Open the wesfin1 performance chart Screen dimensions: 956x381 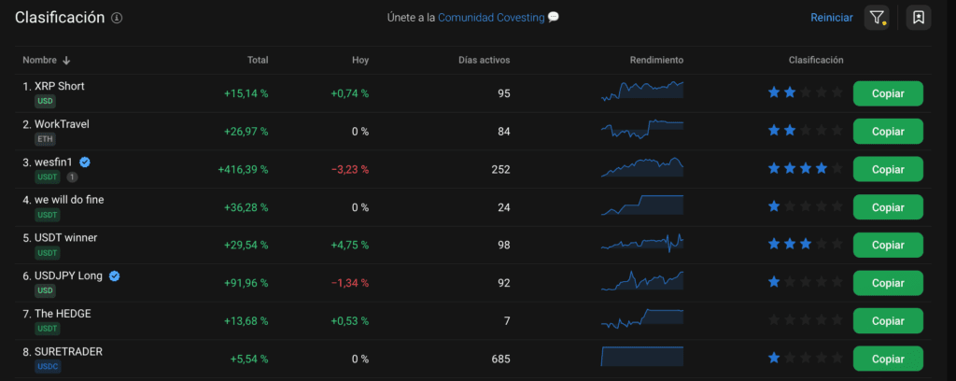[642, 169]
